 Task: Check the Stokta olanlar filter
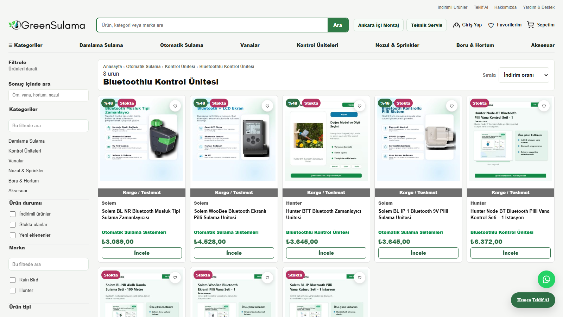click(x=13, y=225)
